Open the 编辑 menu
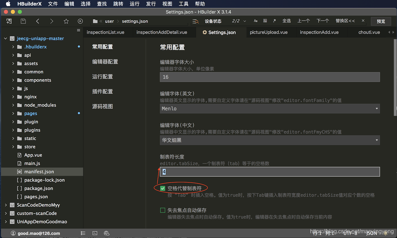 [69, 4]
